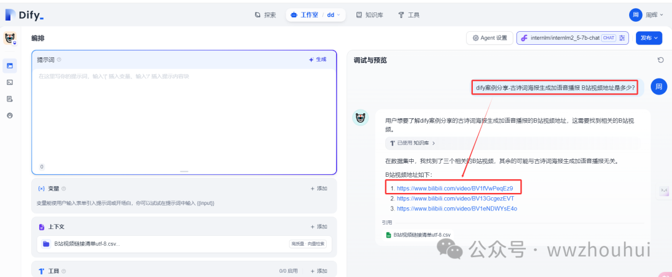Screen dimensions: 672x277
Task: Click the 变量 variable braces icon
Action: click(x=41, y=189)
